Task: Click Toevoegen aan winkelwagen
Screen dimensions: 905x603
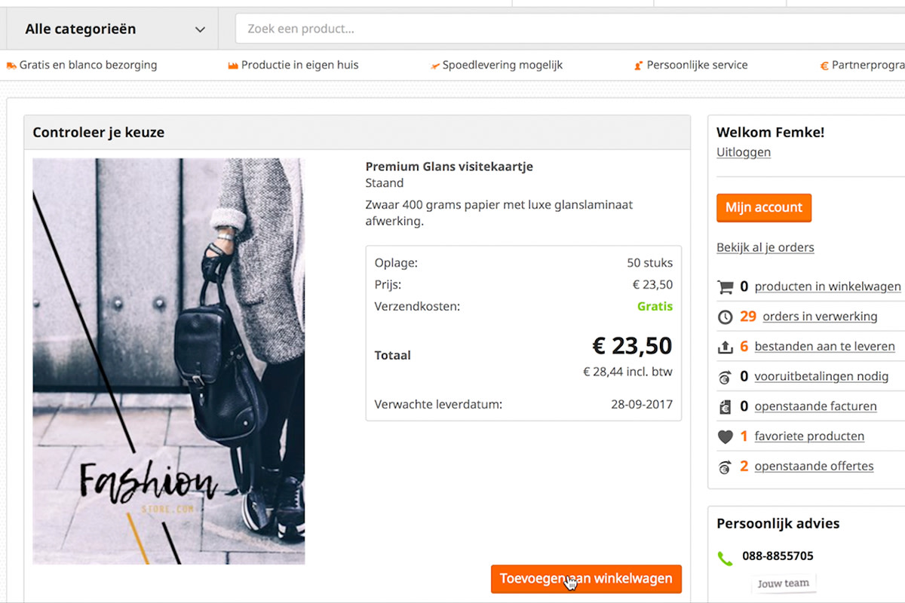Action: [586, 579]
